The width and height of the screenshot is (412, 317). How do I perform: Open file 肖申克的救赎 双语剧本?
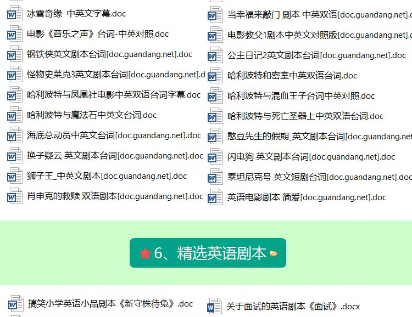pos(115,196)
